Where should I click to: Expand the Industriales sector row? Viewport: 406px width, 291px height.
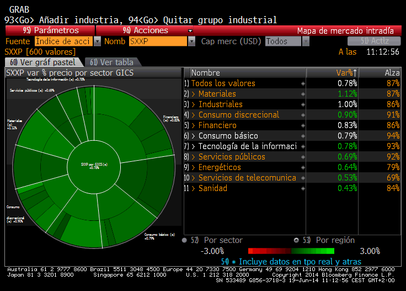pyautogui.click(x=193, y=104)
